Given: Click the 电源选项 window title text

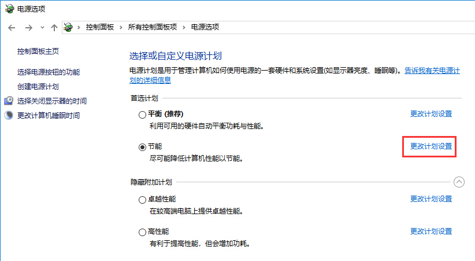Looking at the screenshot, I should pos(31,9).
